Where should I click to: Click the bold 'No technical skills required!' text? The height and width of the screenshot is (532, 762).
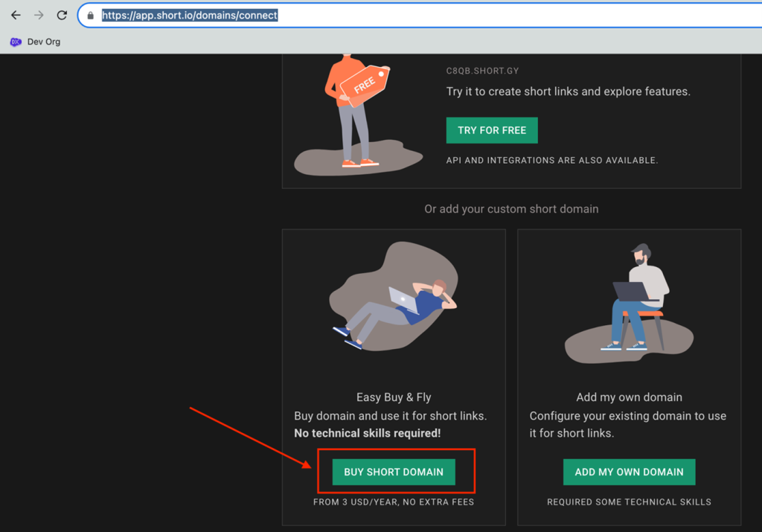(367, 433)
